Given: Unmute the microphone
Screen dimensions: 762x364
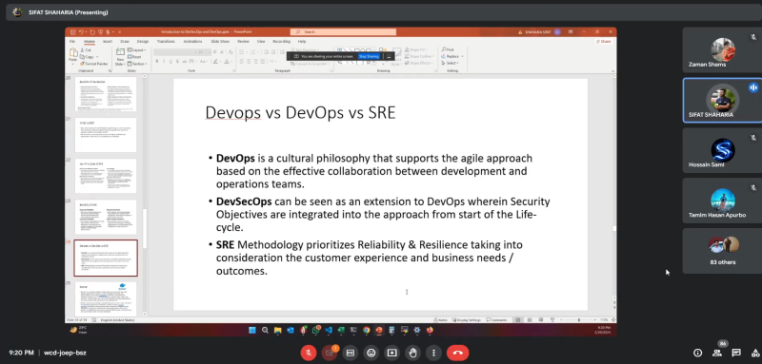Looking at the screenshot, I should tap(308, 353).
